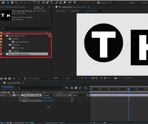Open the viewer resolution Half dropdown
This screenshot has width=148, height=124.
tap(72, 78)
